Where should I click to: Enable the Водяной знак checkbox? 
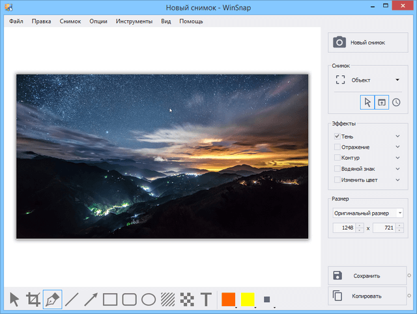click(337, 168)
